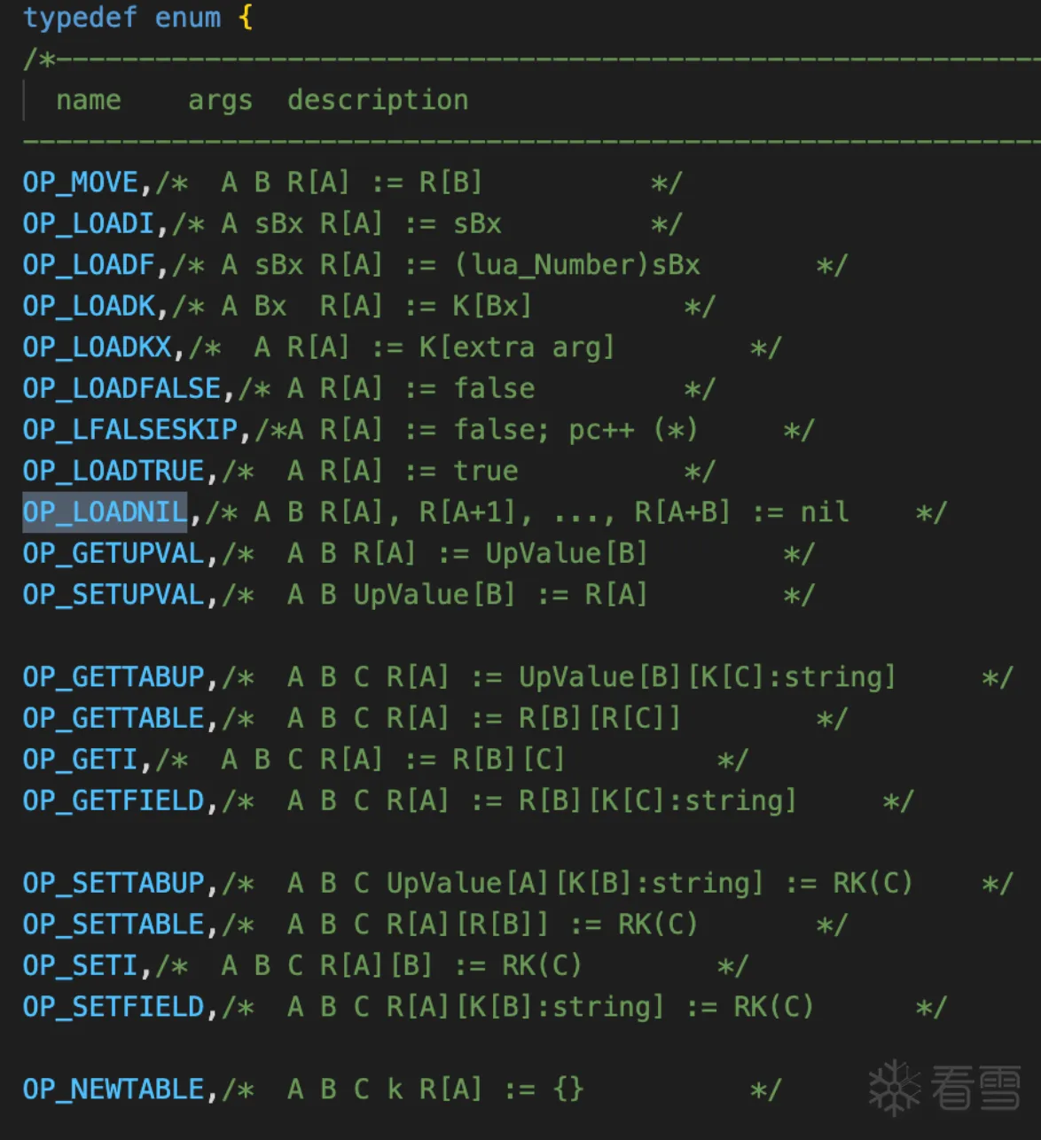The height and width of the screenshot is (1140, 1041).
Task: Click on OP_SETUPVAL opcode name
Action: (113, 594)
